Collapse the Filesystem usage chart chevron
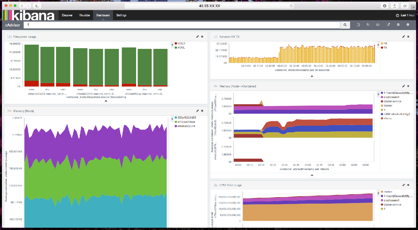The height and width of the screenshot is (230, 418). [106, 101]
